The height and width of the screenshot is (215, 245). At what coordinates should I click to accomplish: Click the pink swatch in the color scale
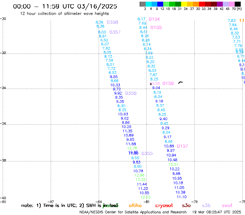(x=232, y=4)
